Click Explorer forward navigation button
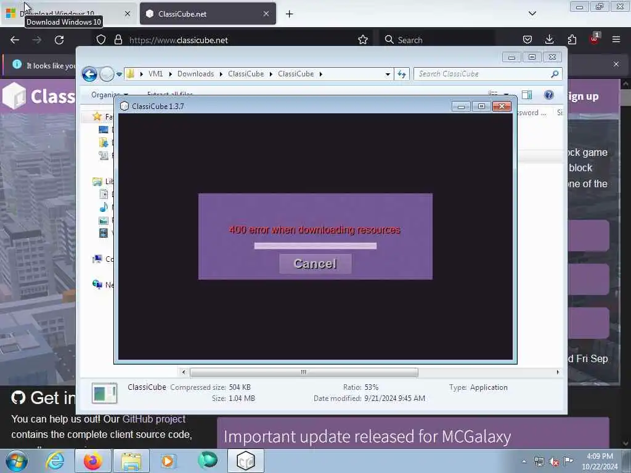 pyautogui.click(x=106, y=74)
